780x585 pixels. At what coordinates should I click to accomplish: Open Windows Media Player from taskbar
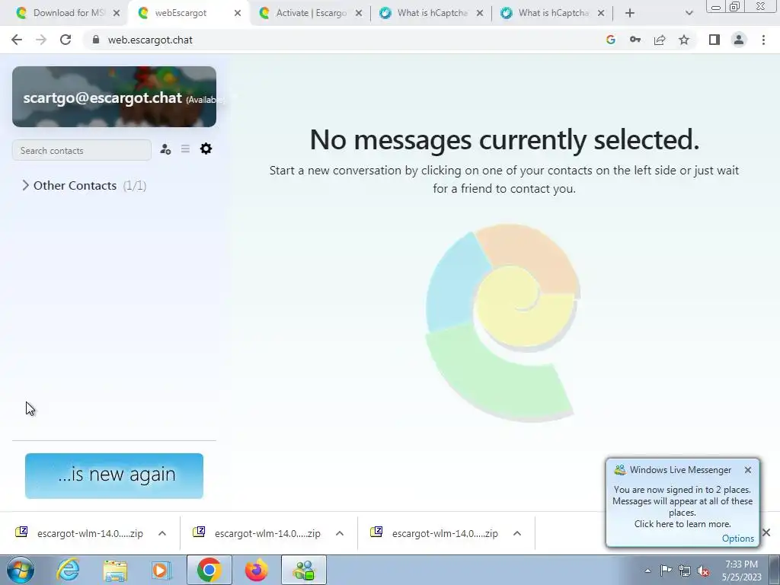[161, 570]
